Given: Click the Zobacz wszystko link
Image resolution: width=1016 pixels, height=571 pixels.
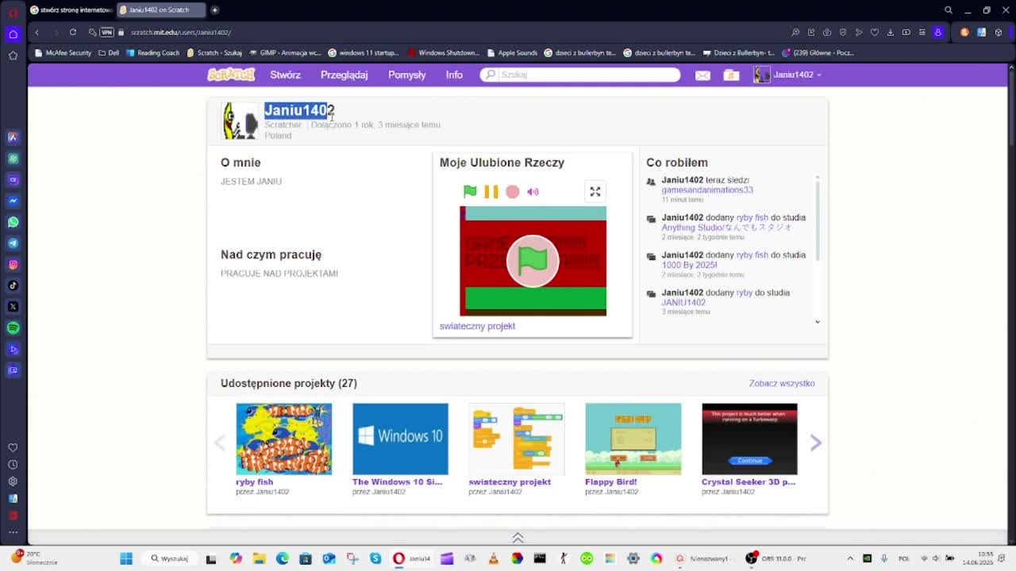Looking at the screenshot, I should [781, 383].
